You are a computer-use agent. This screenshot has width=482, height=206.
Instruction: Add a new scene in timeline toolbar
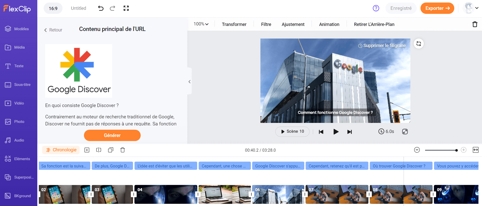pos(87,150)
